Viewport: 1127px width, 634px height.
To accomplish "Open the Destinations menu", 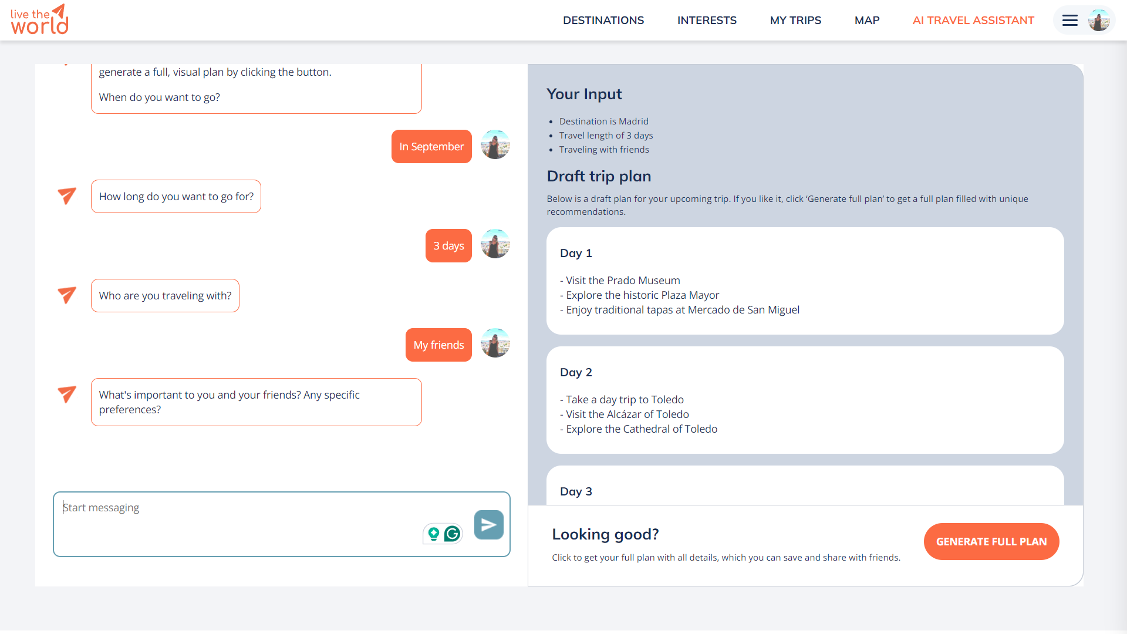I will click(x=603, y=21).
